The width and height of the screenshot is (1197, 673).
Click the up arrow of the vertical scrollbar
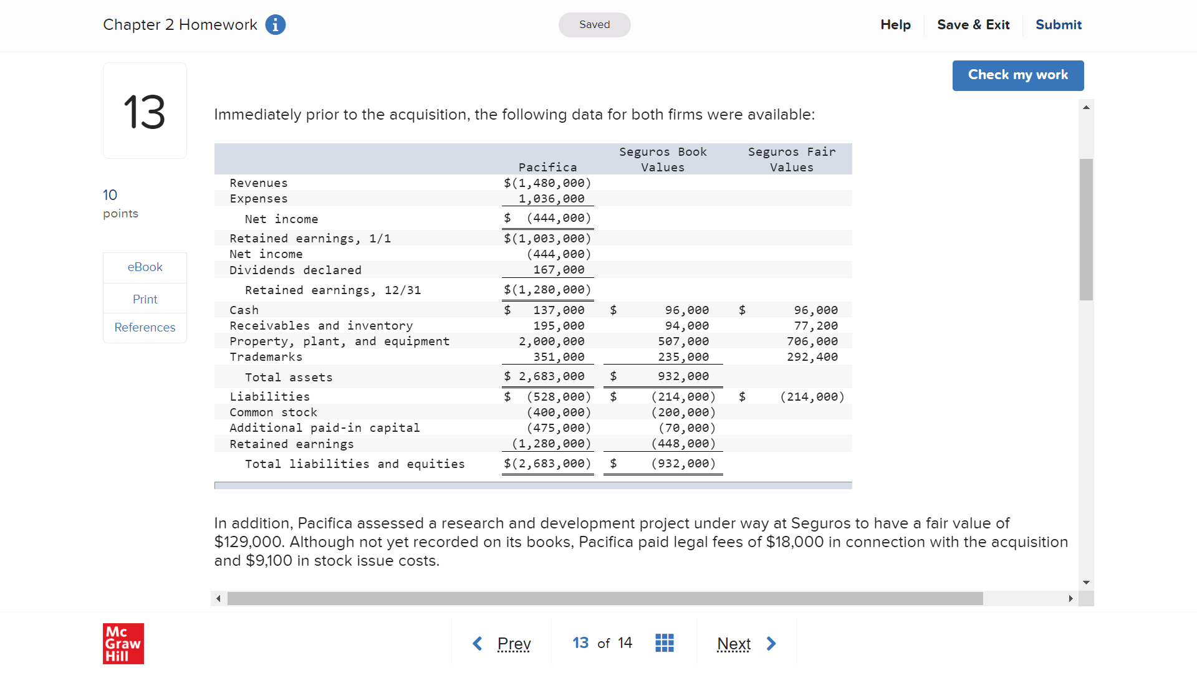tap(1086, 107)
